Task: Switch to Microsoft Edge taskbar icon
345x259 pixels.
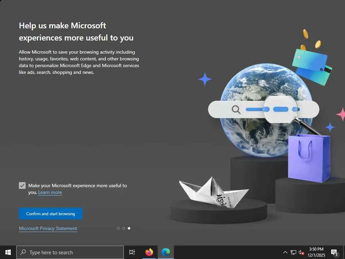Action: [x=166, y=252]
